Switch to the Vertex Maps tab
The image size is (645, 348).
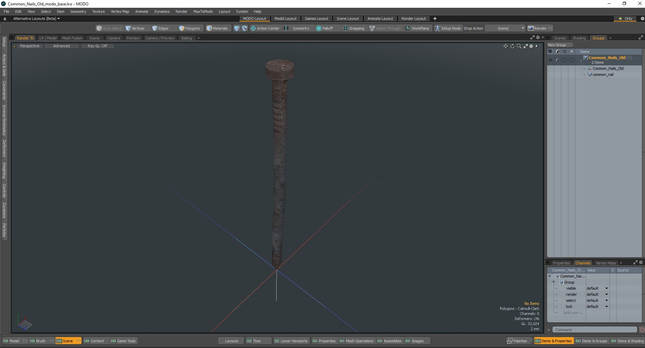(x=606, y=263)
